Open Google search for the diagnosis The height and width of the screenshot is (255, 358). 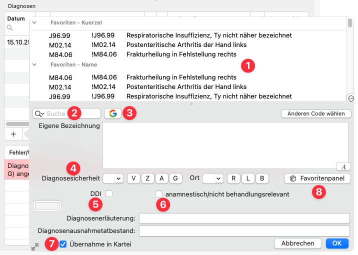click(x=113, y=113)
